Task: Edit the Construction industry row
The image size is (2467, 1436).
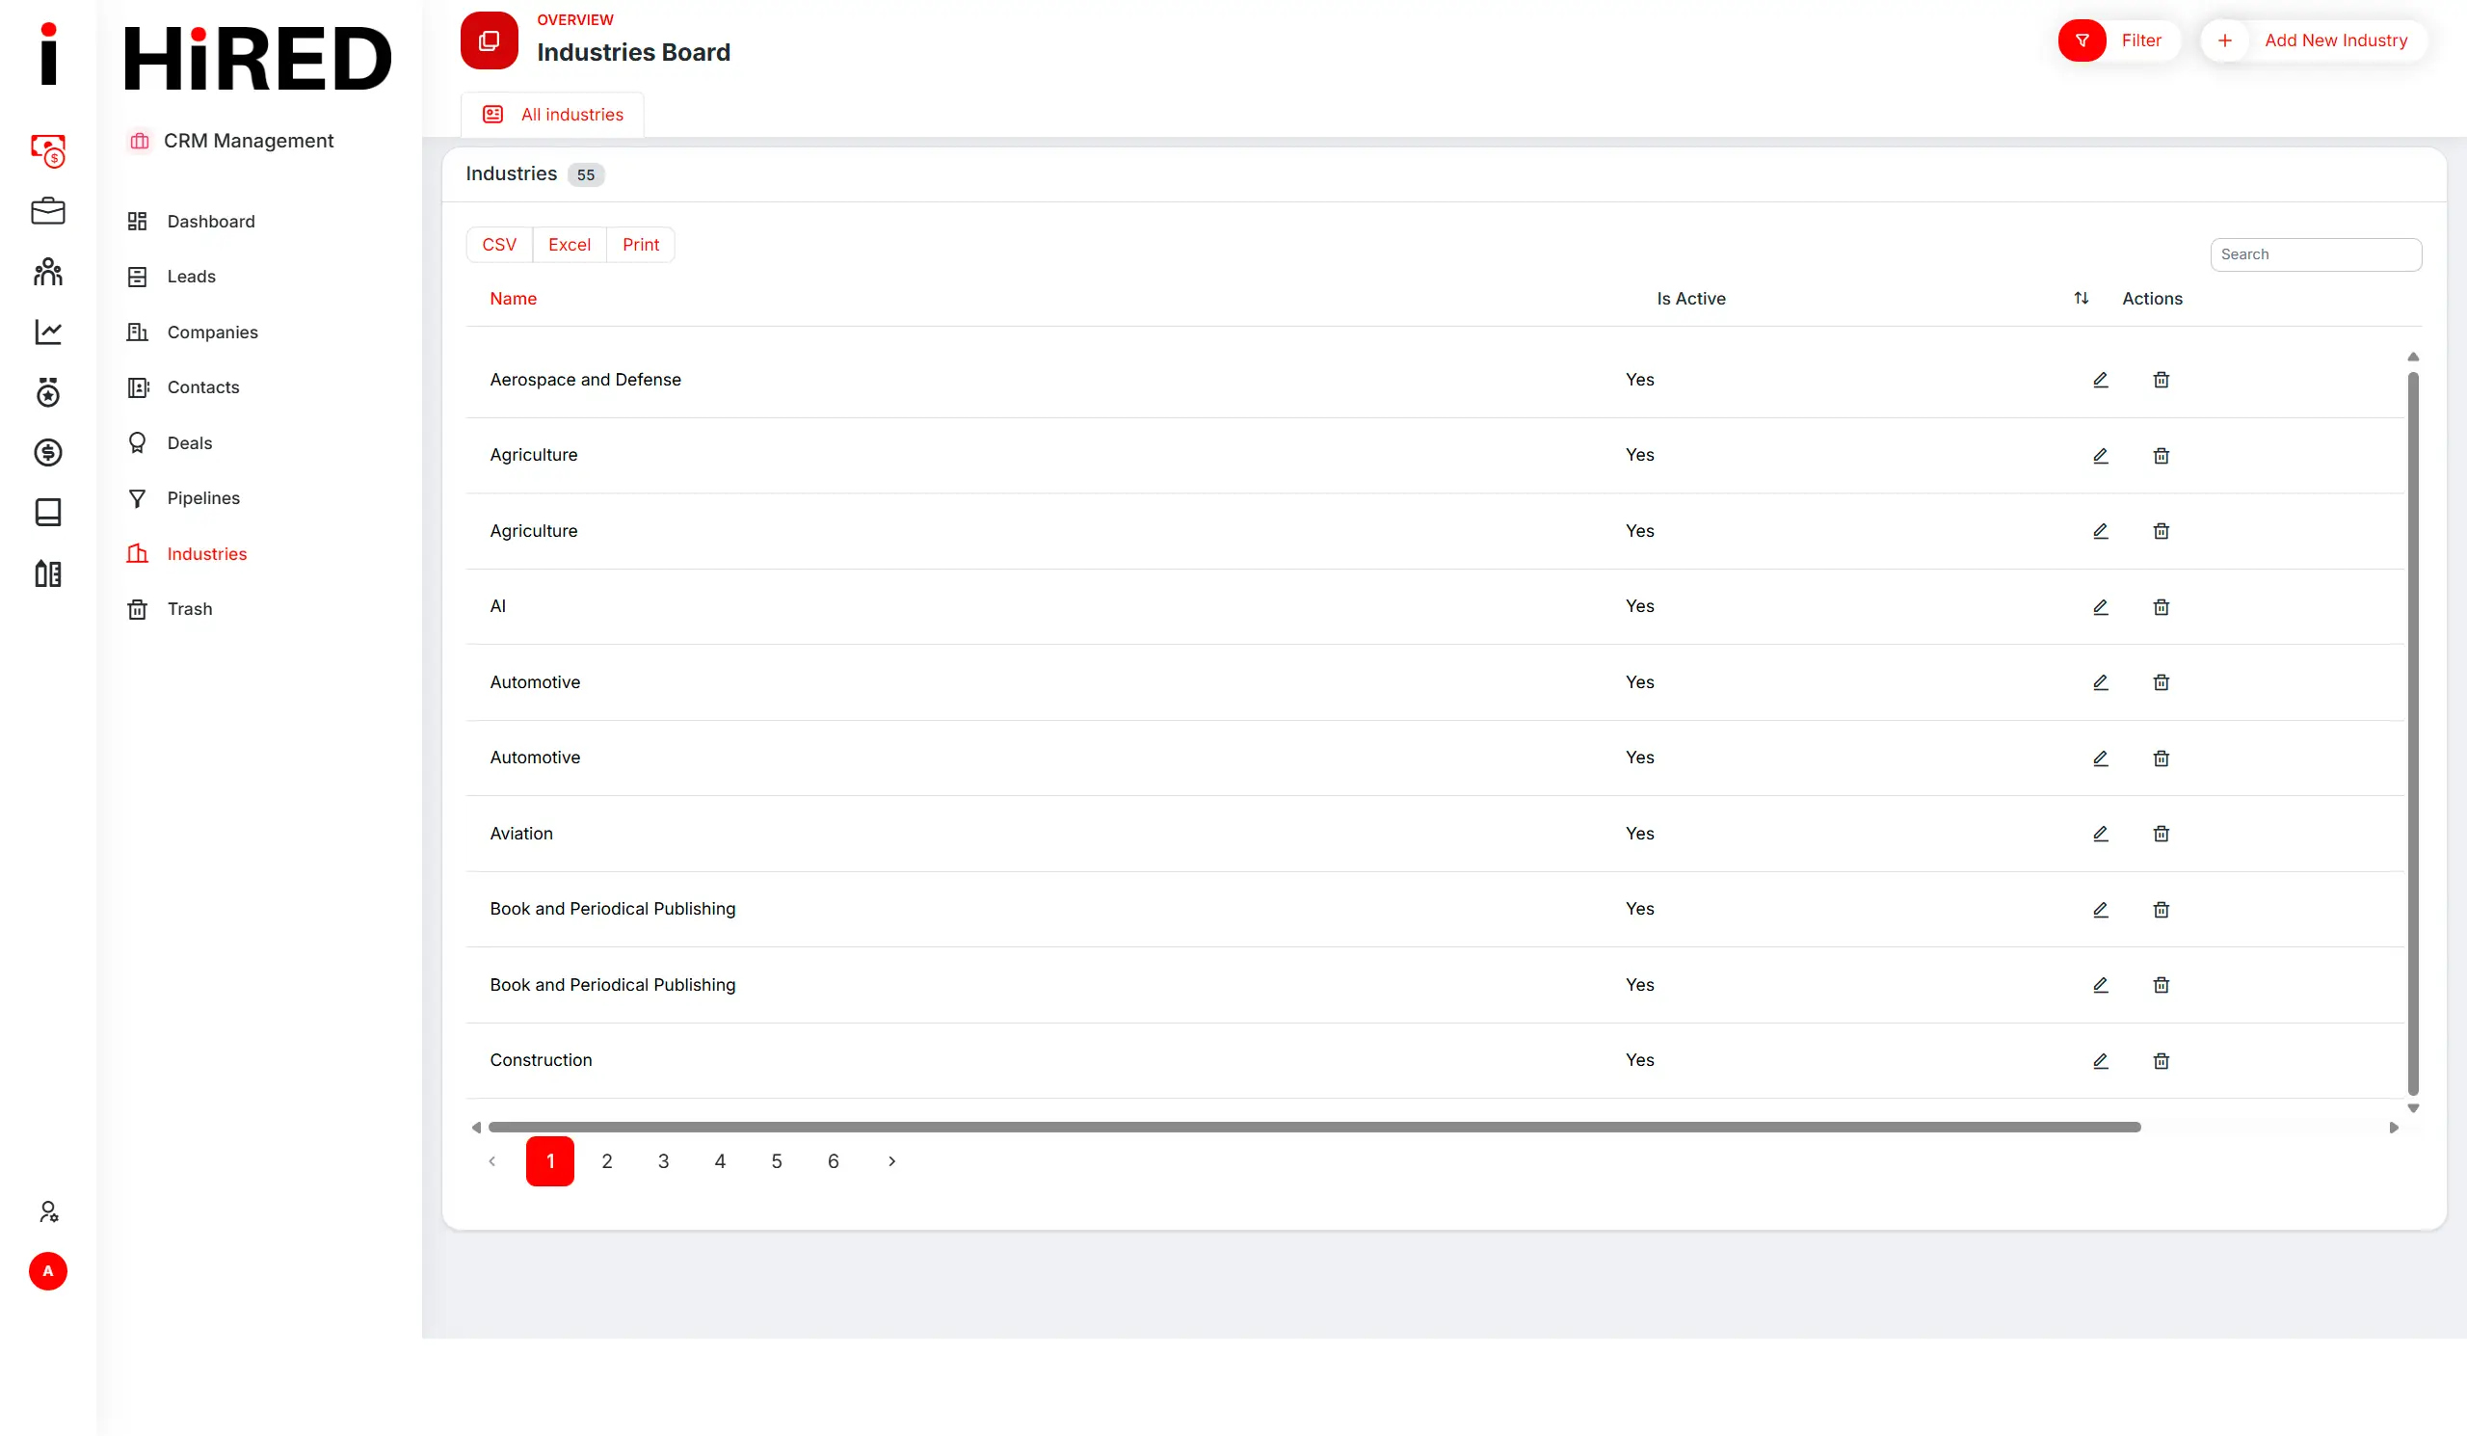Action: click(x=2100, y=1061)
